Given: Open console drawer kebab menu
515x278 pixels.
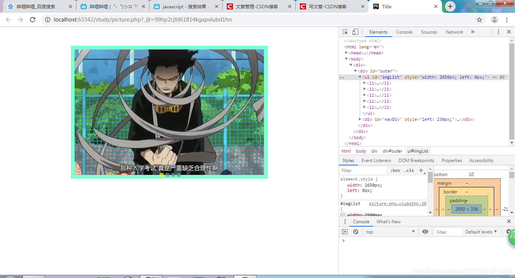Looking at the screenshot, I should point(345,222).
